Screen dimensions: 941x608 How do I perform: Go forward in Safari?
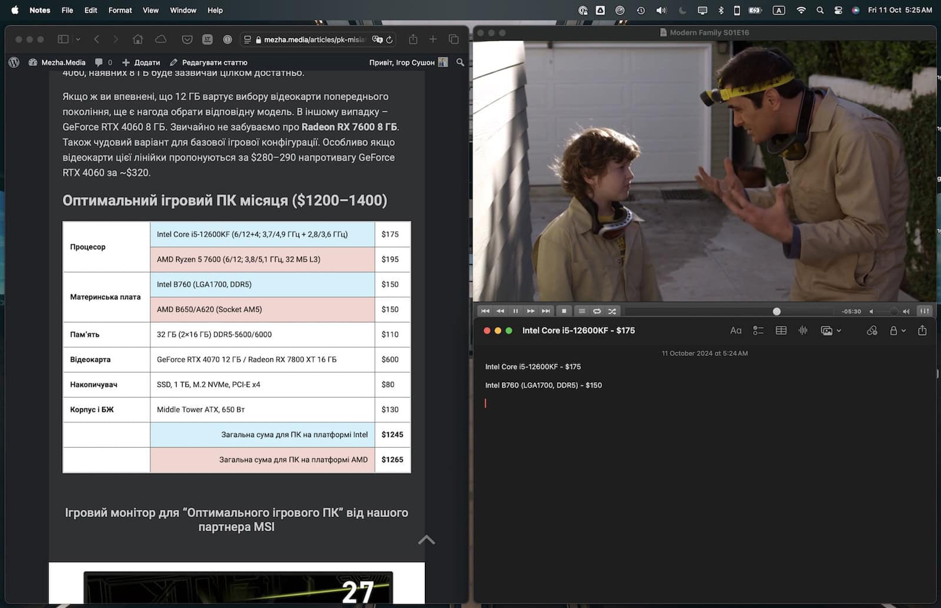click(116, 39)
